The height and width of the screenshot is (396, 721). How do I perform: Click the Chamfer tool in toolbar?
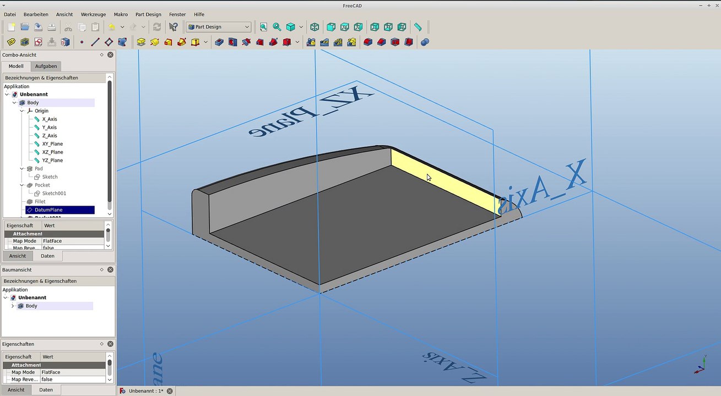click(381, 42)
